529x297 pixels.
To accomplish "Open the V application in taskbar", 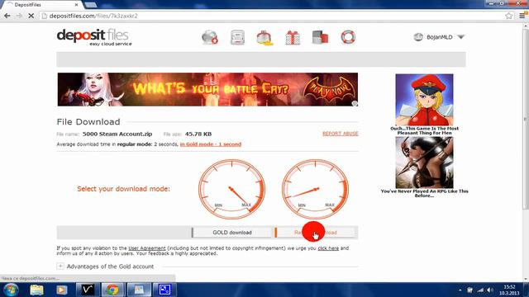I will click(88, 290).
